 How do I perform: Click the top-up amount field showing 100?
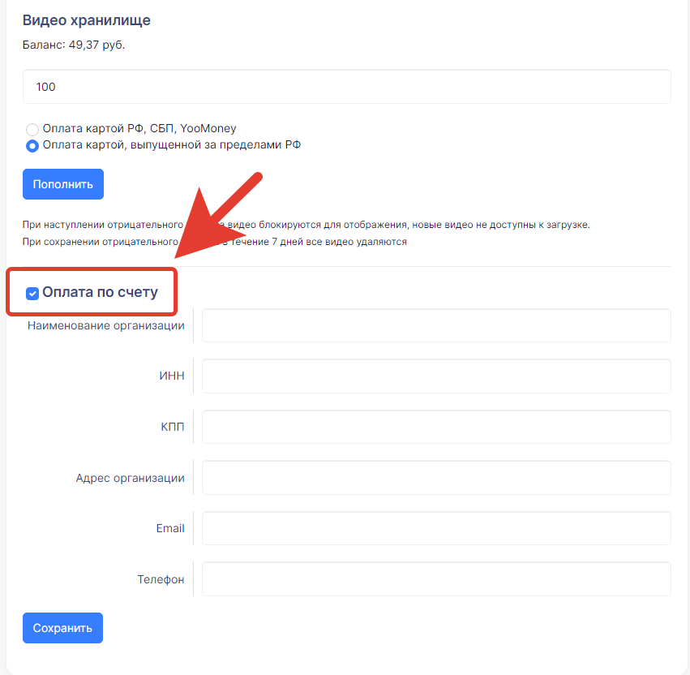coord(347,87)
